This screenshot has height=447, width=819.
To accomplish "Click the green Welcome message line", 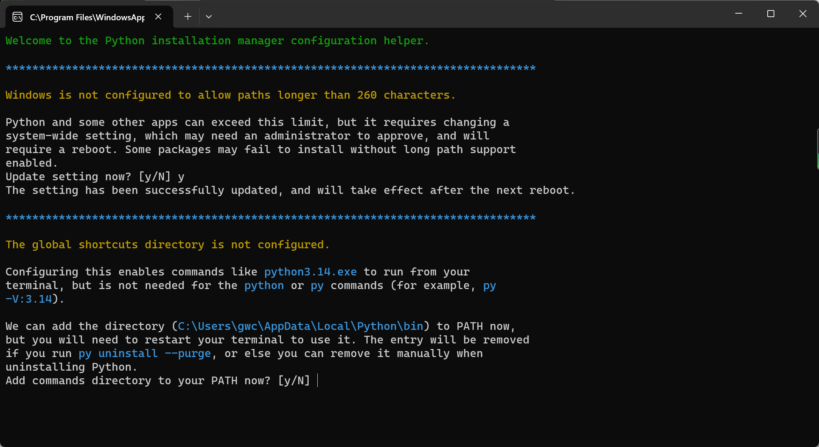I will [x=217, y=41].
